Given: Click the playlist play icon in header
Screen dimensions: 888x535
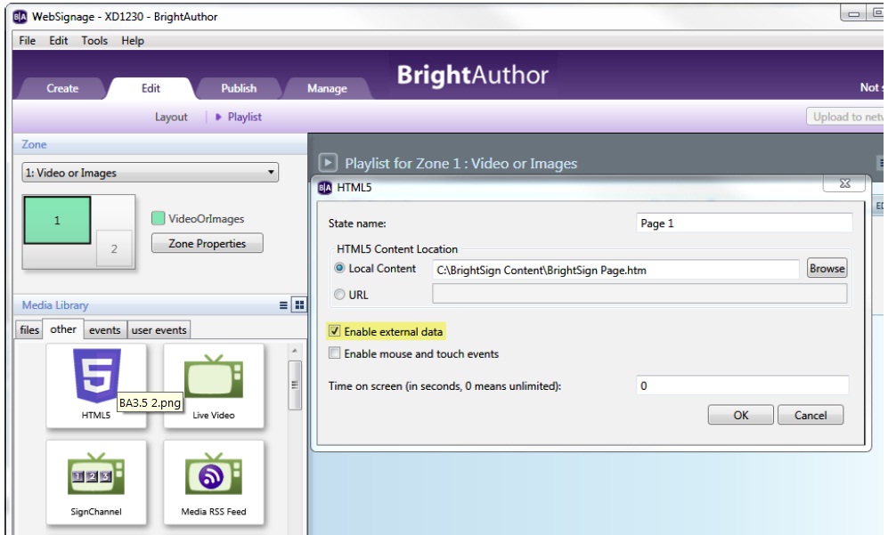Looking at the screenshot, I should click(329, 163).
